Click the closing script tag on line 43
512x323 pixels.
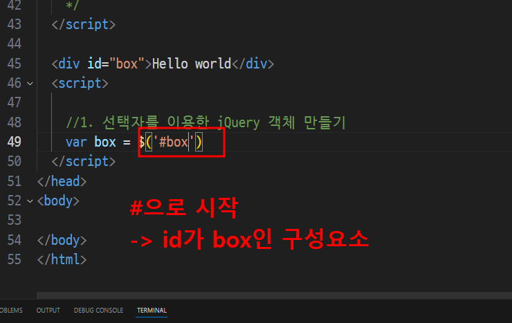[84, 25]
